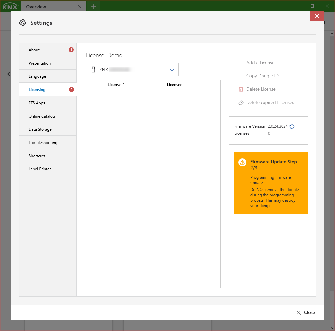This screenshot has width=335, height=331.
Task: Click the dongle chevron arrow
Action: point(172,70)
